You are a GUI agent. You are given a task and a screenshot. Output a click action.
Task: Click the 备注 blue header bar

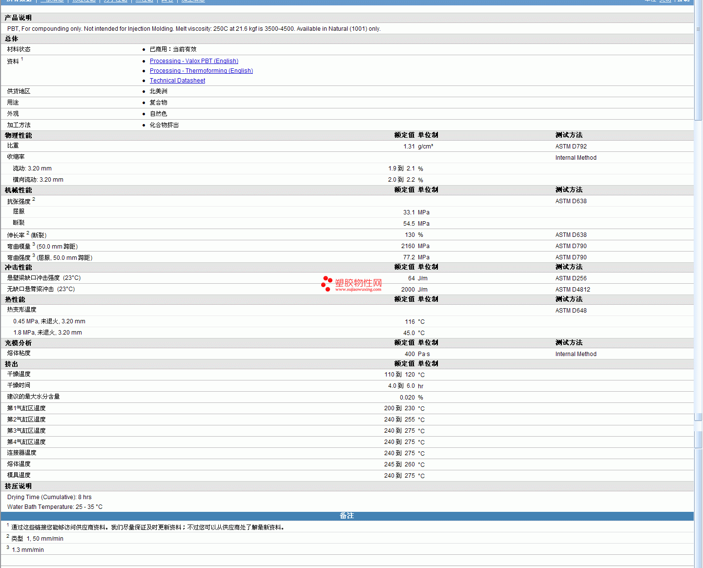[347, 516]
